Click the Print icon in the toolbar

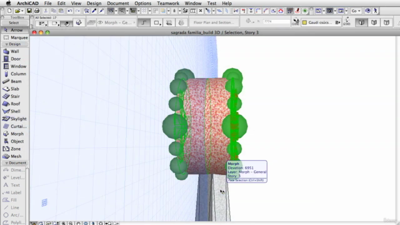point(37,11)
